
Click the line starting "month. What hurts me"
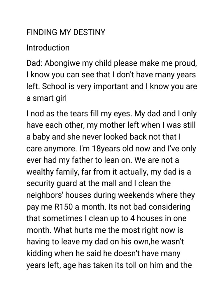105,230
